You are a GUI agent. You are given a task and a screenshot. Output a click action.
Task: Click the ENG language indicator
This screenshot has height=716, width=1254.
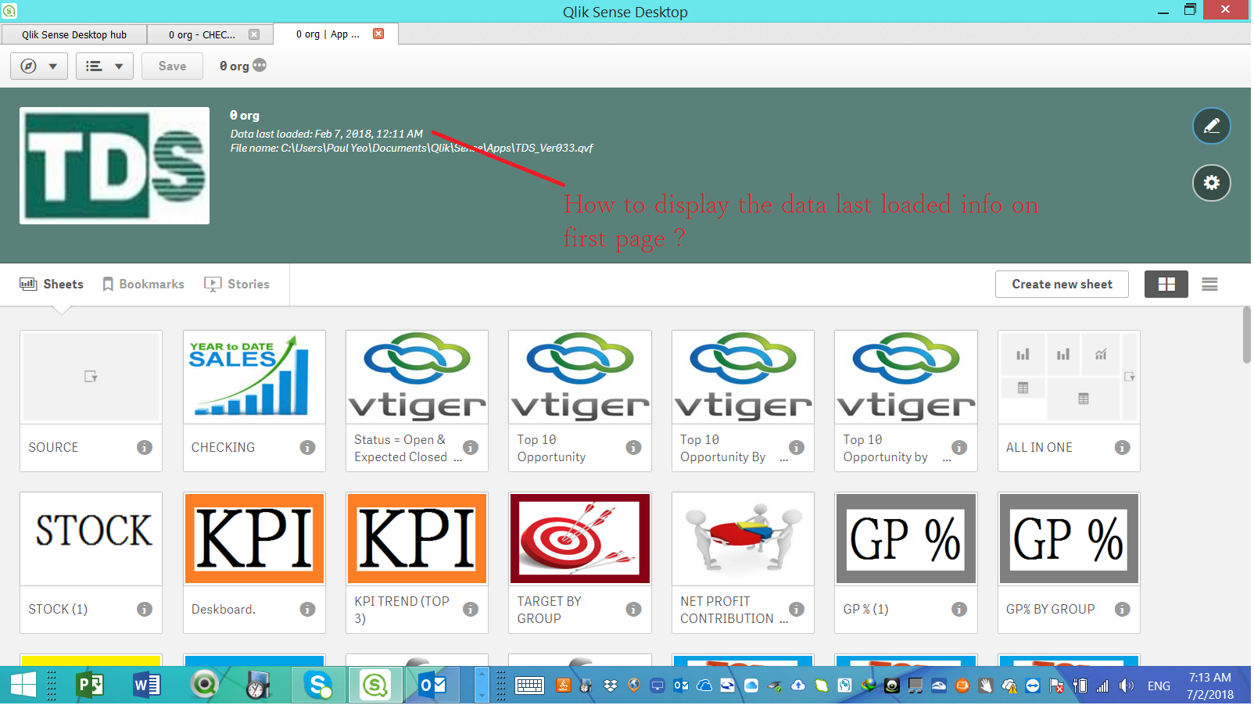[x=1159, y=686]
